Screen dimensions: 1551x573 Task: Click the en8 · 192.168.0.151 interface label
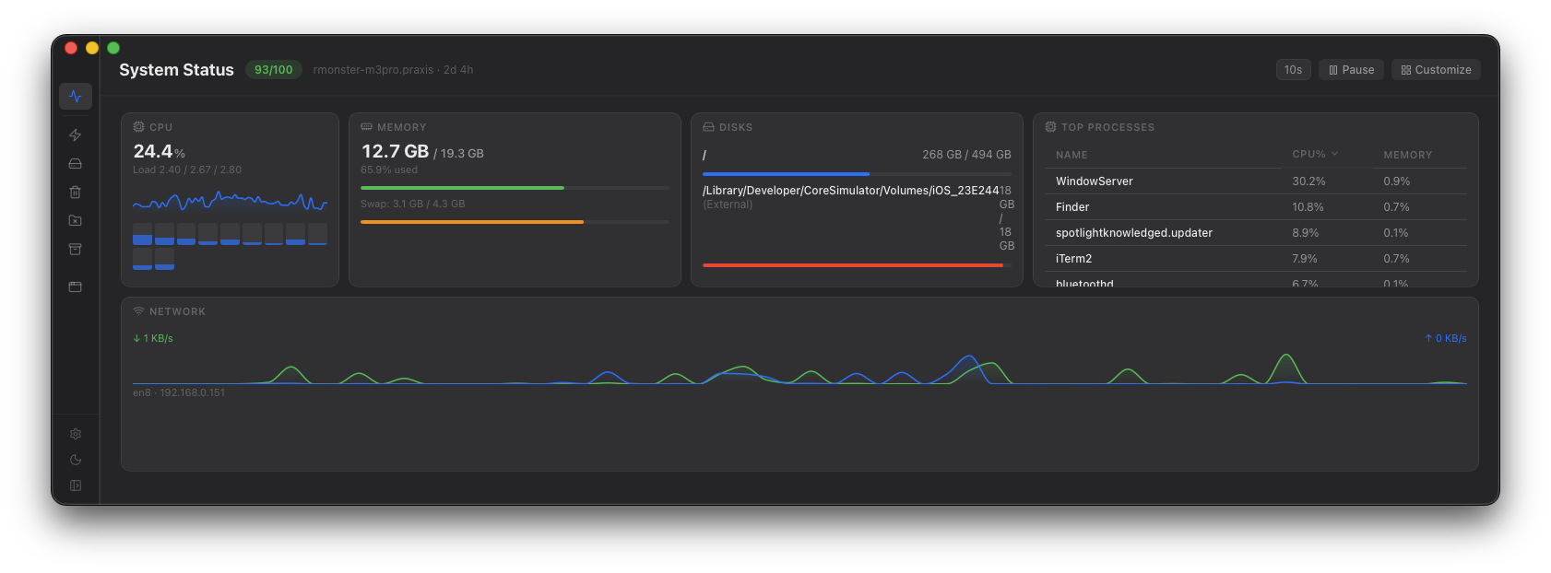tap(179, 392)
